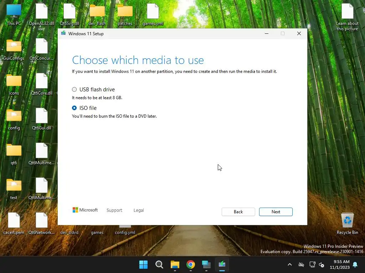Select the Icons folder

(14, 85)
